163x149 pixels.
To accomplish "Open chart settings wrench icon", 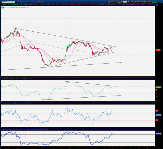I will [121, 2].
